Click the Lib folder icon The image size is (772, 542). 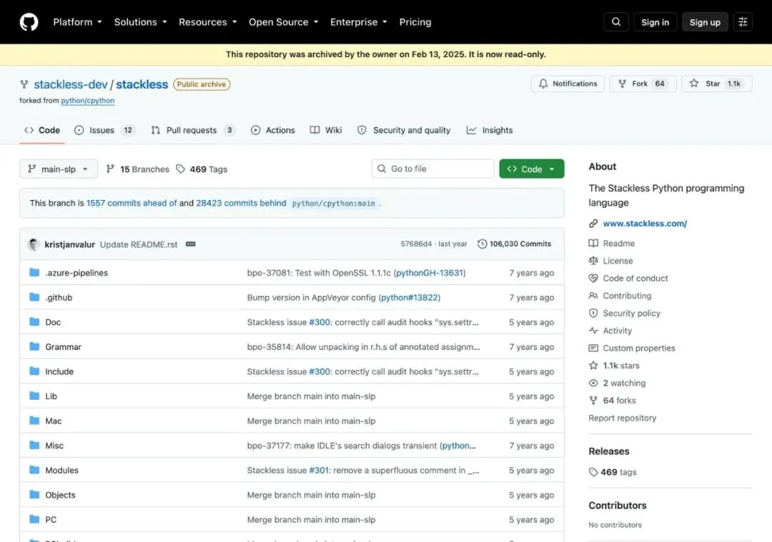(x=34, y=396)
